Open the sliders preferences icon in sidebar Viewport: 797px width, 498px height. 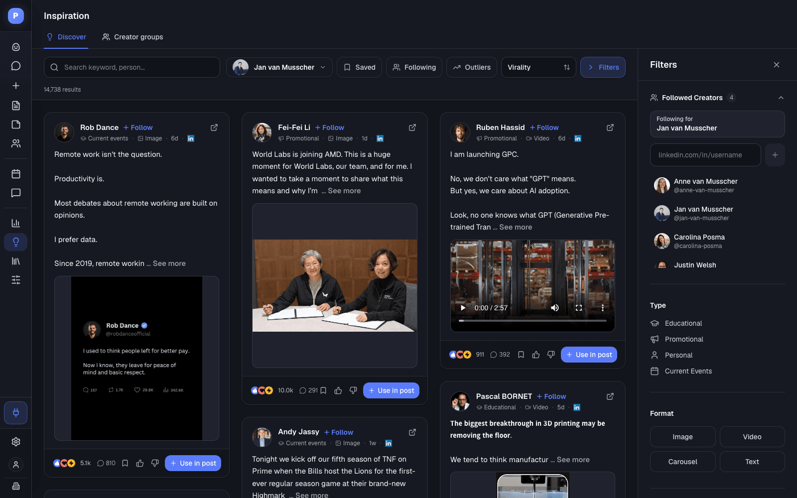pyautogui.click(x=16, y=280)
